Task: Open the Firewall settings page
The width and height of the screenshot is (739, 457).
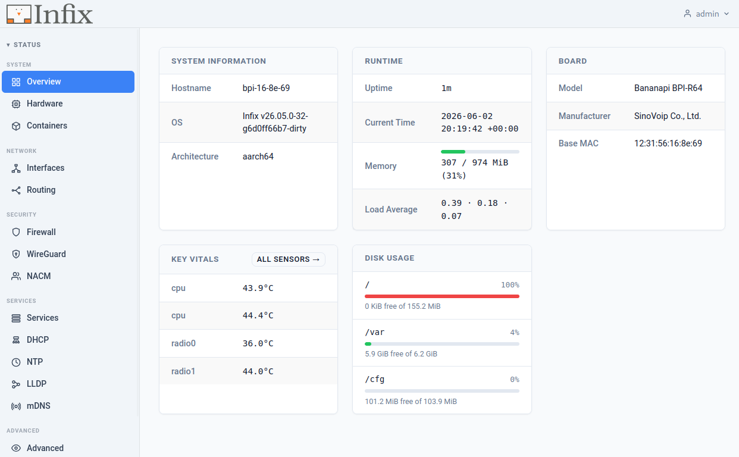Action: 68,232
